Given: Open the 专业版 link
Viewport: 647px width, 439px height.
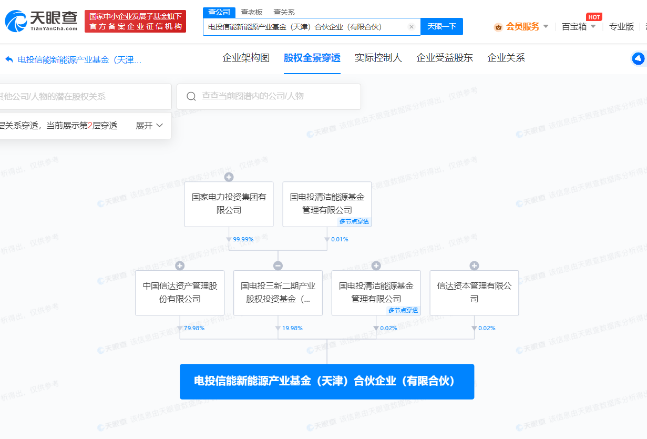Looking at the screenshot, I should point(622,27).
